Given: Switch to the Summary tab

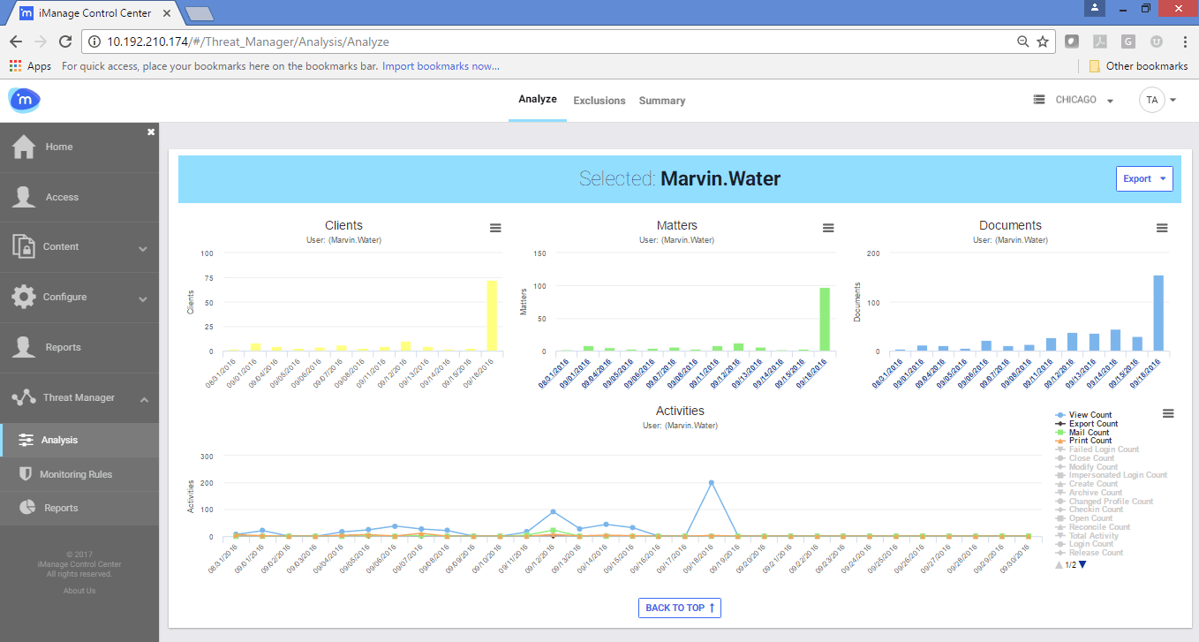Looking at the screenshot, I should tap(661, 100).
